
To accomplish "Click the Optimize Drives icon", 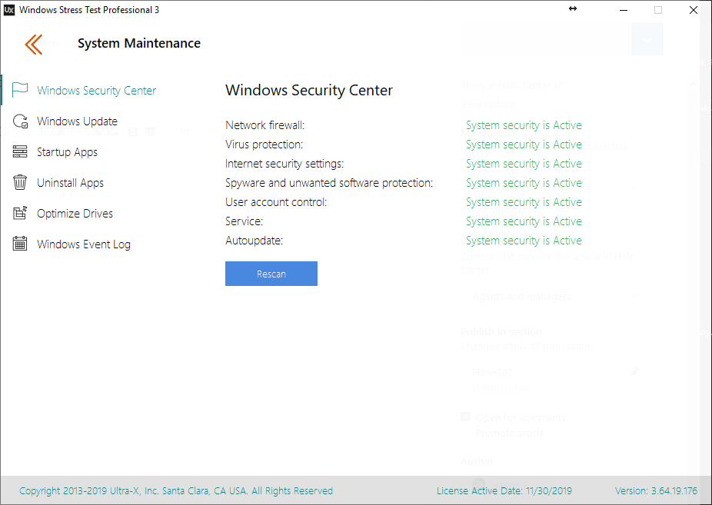I will coord(21,214).
